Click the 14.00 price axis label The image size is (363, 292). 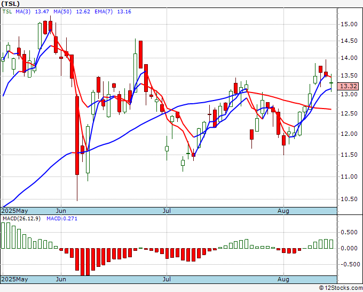(x=349, y=58)
